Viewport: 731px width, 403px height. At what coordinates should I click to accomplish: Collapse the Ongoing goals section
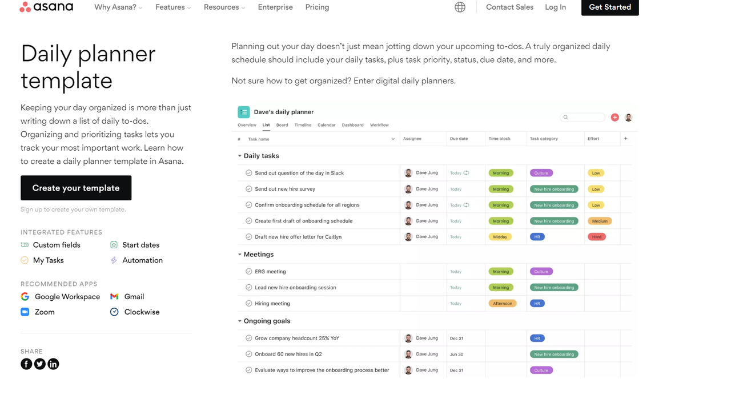coord(240,321)
